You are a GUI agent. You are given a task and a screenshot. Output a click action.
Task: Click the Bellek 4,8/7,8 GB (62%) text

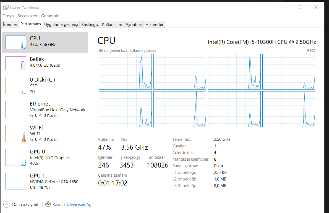pos(45,65)
